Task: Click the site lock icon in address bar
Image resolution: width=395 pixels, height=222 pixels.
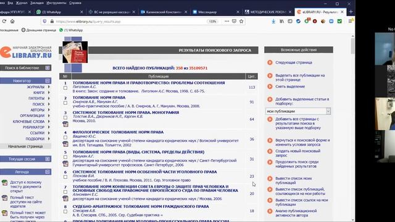Action: coord(52,22)
